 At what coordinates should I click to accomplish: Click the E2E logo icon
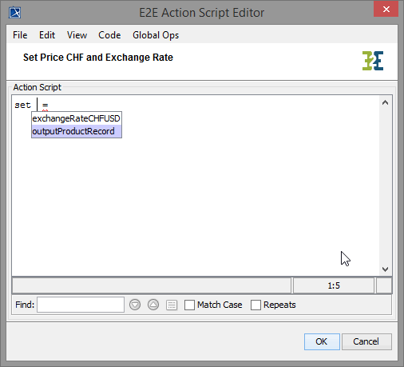373,61
